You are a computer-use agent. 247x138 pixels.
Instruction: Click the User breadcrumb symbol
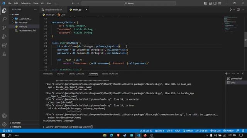tap(62, 15)
